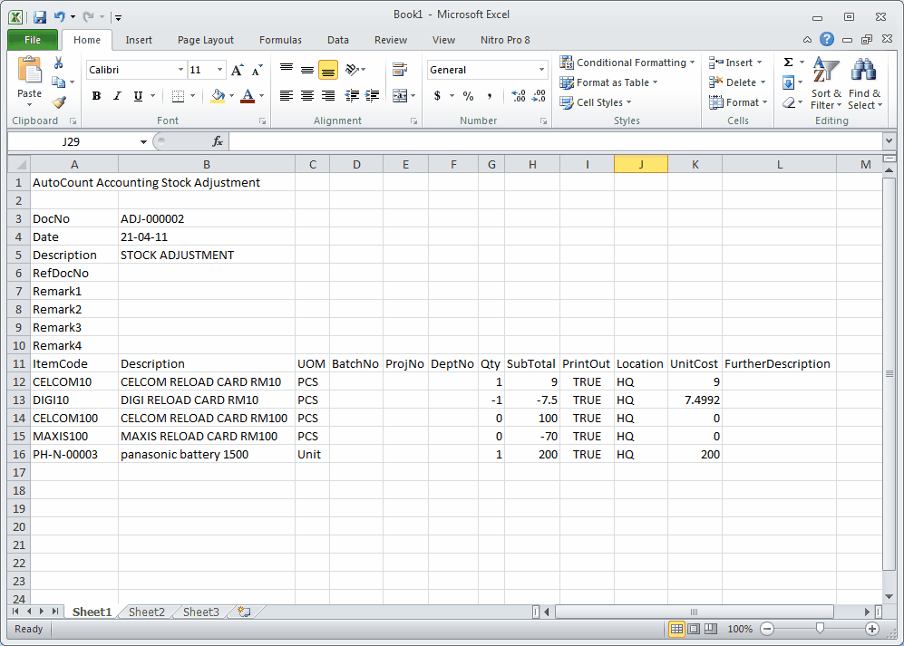Toggle Middle Align vertical alignment
The height and width of the screenshot is (646, 904).
click(x=307, y=70)
